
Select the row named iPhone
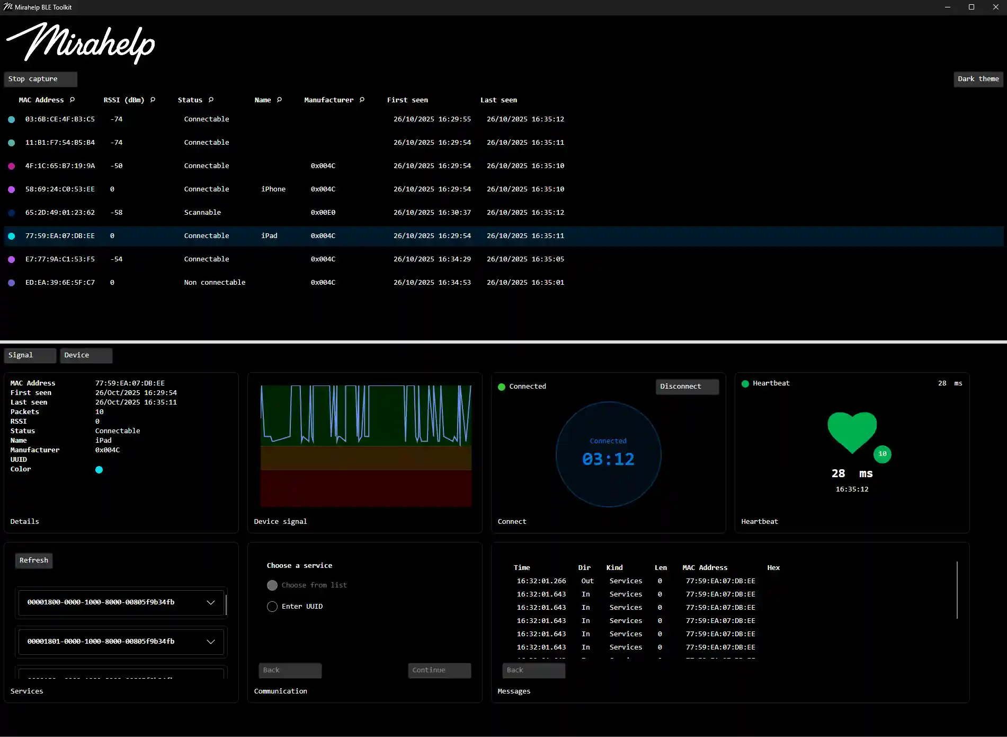click(504, 189)
